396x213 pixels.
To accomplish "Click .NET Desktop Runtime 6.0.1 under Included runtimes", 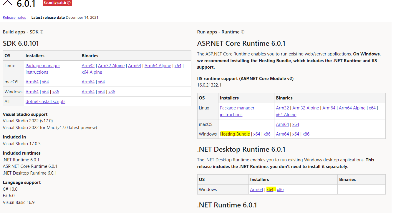I will [x=30, y=173].
